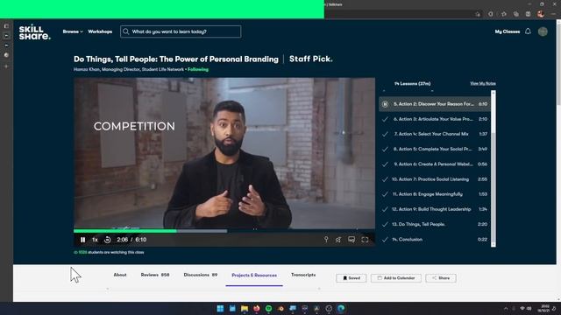The width and height of the screenshot is (561, 315).
Task: Click the lesson list scrollbar
Action: point(494,115)
